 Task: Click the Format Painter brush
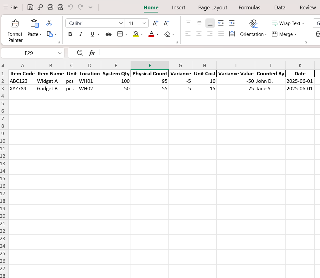tap(15, 24)
